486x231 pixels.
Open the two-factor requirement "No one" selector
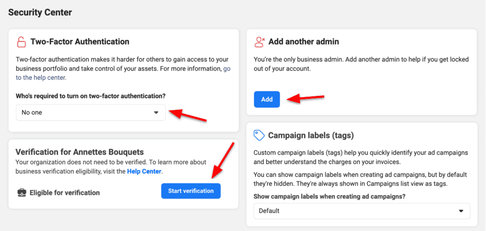pos(90,113)
